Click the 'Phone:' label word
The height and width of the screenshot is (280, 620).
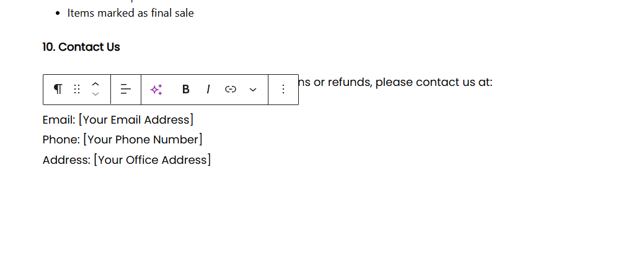[x=61, y=140]
